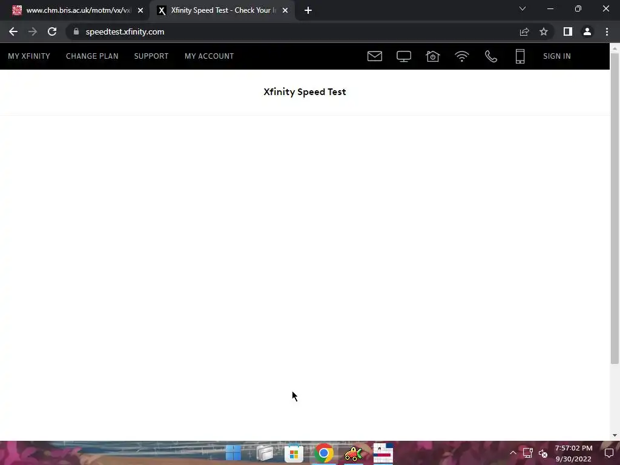Open the turtle game icon on the taskbar
Image resolution: width=620 pixels, height=465 pixels.
tap(354, 453)
